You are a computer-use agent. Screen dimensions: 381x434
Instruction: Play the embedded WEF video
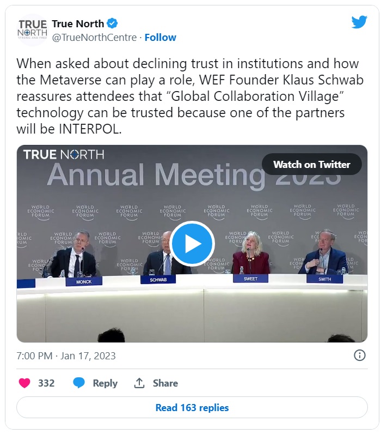[192, 244]
